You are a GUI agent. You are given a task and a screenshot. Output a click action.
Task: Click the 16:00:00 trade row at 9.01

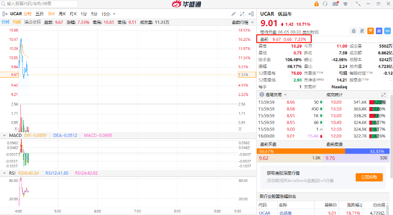tap(290, 136)
